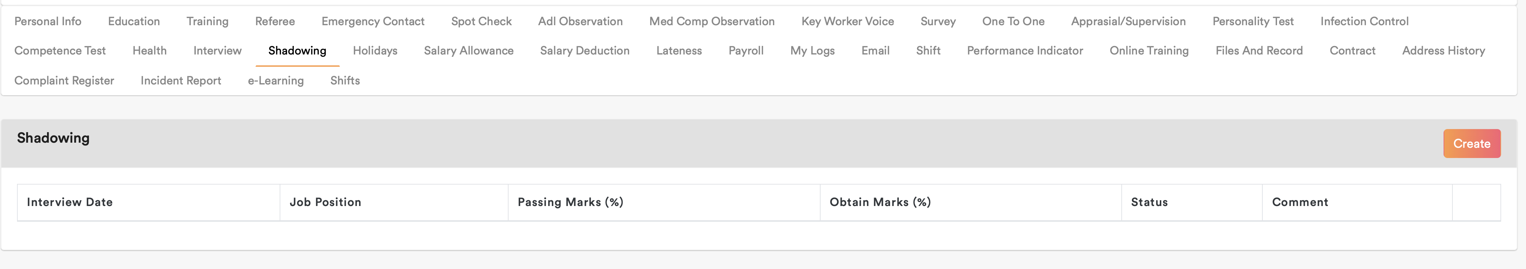This screenshot has width=1526, height=269.
Task: Switch to the Education tab
Action: coord(134,21)
